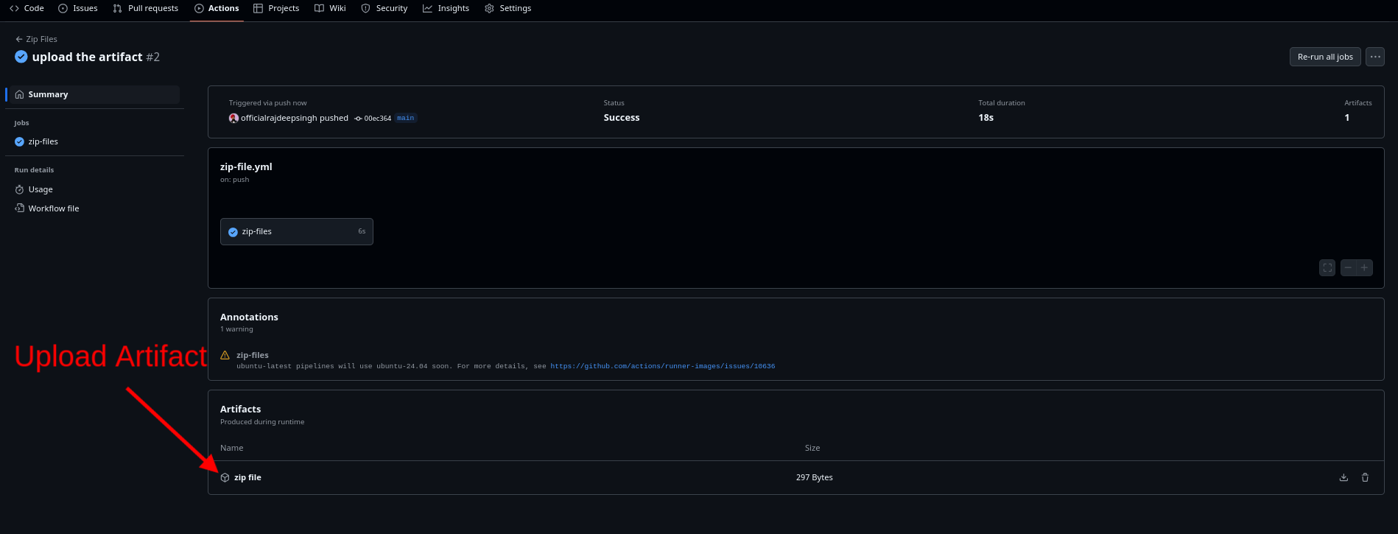This screenshot has height=534, width=1398.
Task: Zoom in the workflow graph
Action: click(x=1364, y=267)
